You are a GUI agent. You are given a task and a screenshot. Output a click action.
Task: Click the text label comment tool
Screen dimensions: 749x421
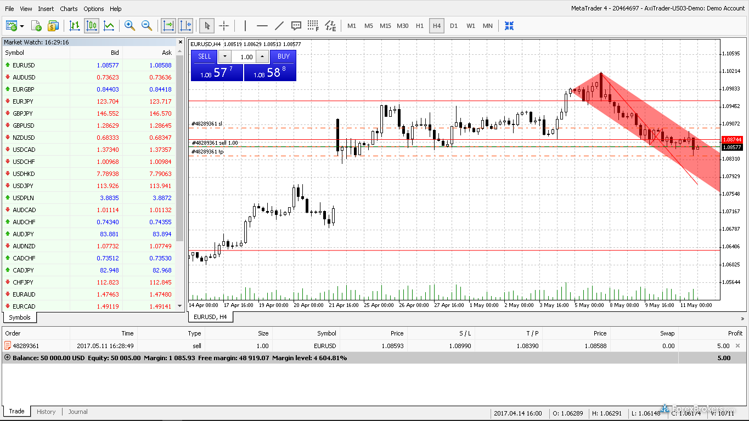coord(296,26)
